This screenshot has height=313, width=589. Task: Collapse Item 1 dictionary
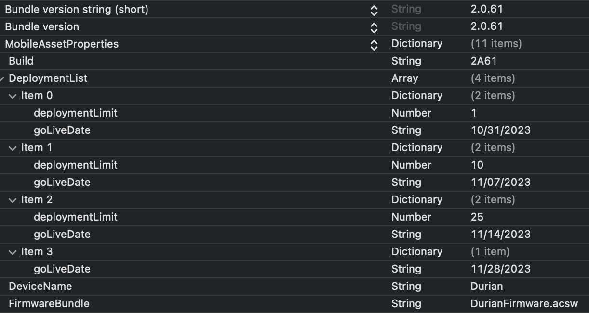coord(13,148)
